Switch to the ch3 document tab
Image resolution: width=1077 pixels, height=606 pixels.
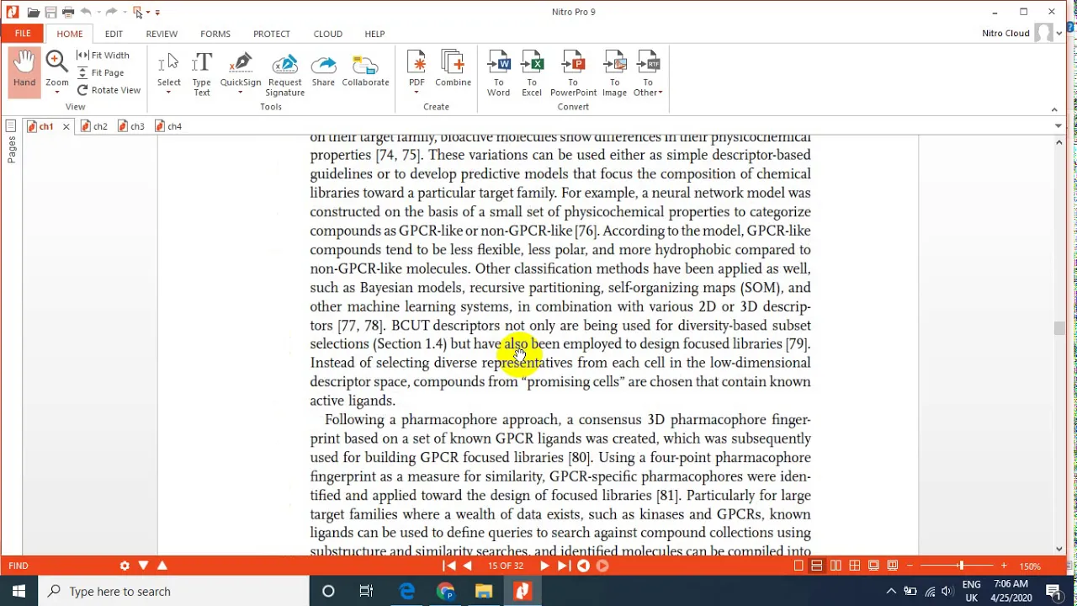pos(130,126)
